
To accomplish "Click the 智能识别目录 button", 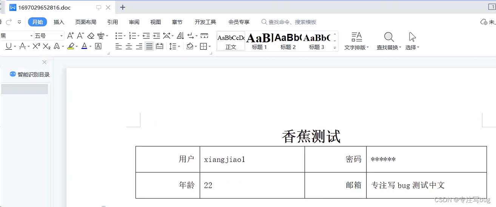I will click(30, 74).
